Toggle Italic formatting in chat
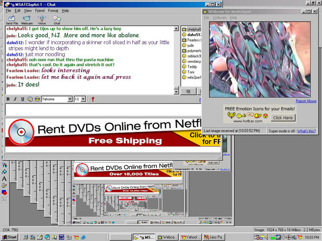The height and width of the screenshot is (241, 322). (x=15, y=99)
